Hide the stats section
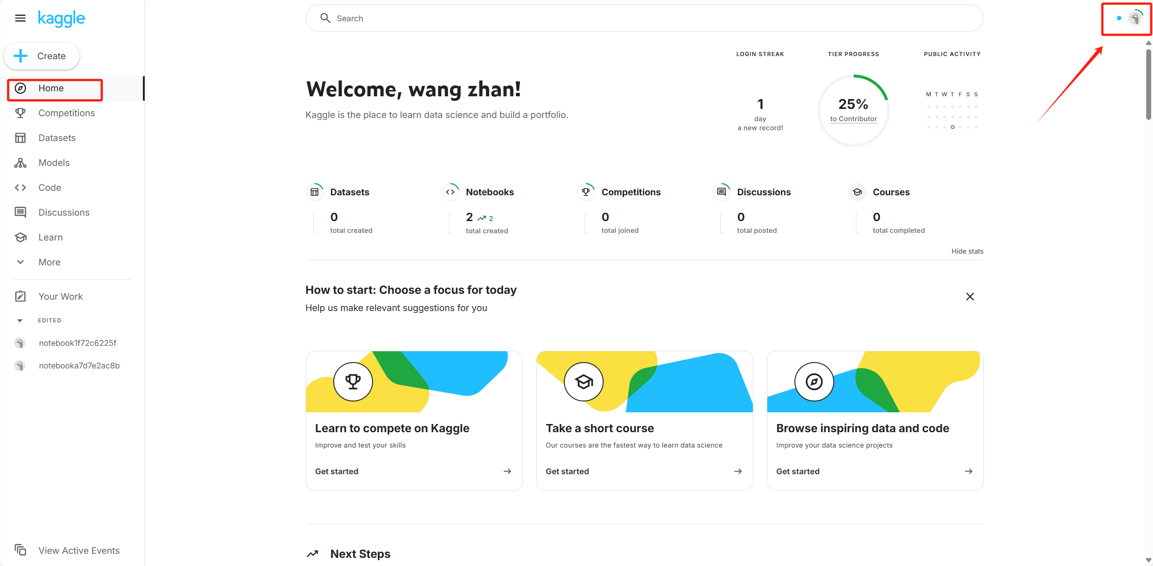1153x566 pixels. click(x=967, y=251)
